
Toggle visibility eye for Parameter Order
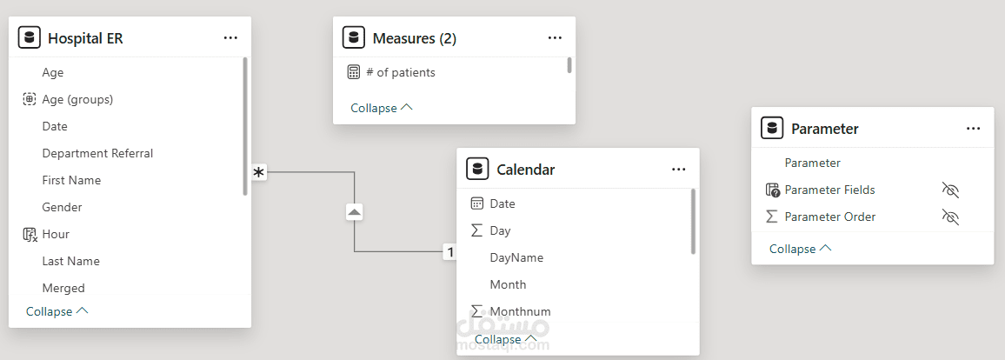[x=950, y=217]
